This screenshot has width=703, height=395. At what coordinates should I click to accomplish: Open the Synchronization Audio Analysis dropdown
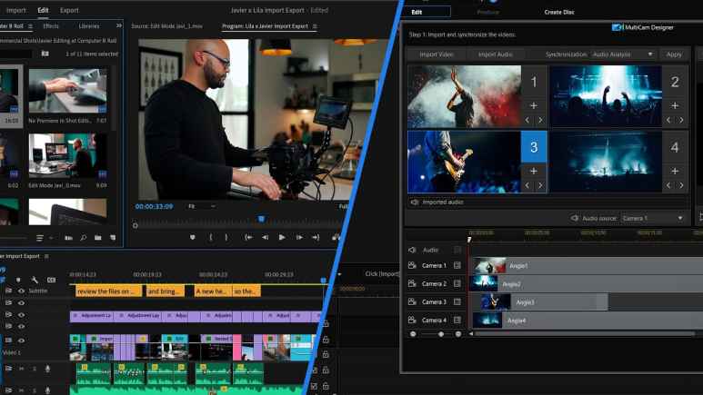pyautogui.click(x=623, y=54)
